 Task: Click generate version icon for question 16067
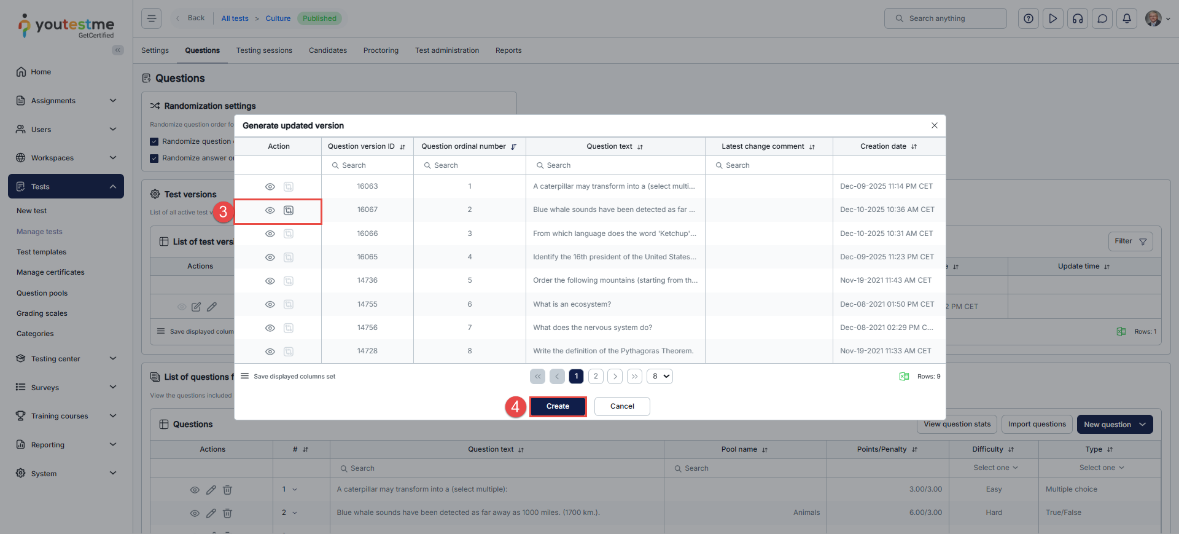tap(288, 210)
